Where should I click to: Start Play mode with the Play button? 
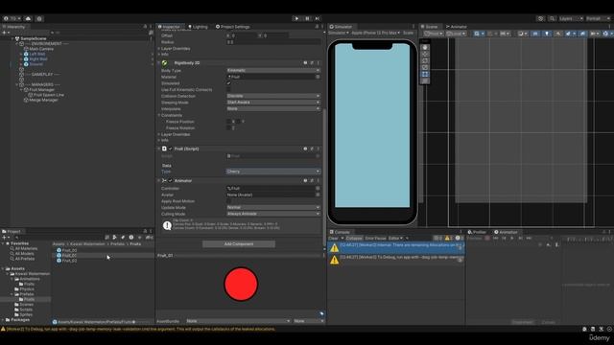click(x=296, y=18)
